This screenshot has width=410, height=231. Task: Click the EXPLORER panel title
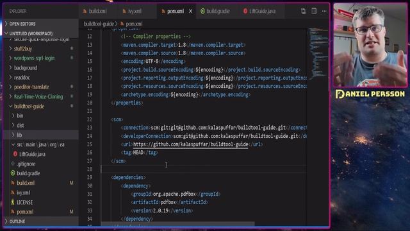18,12
